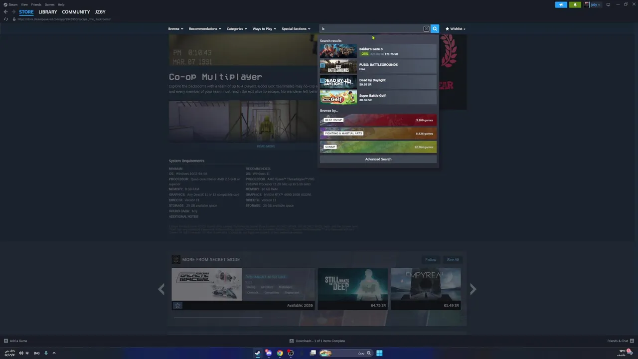
Task: Browse by SHMUP tag
Action: [x=378, y=147]
